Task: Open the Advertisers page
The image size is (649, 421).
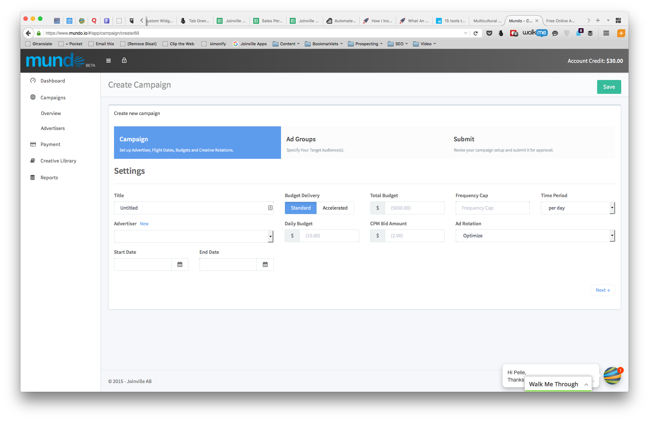Action: click(x=53, y=128)
